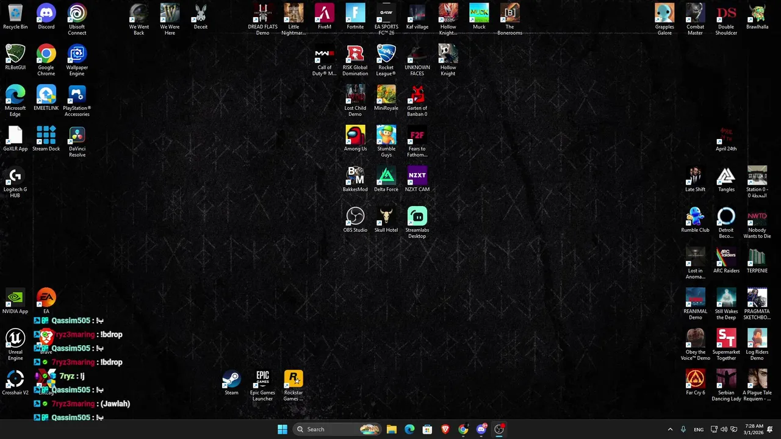The height and width of the screenshot is (439, 781).
Task: Select the Call of Duty icon
Action: [324, 60]
